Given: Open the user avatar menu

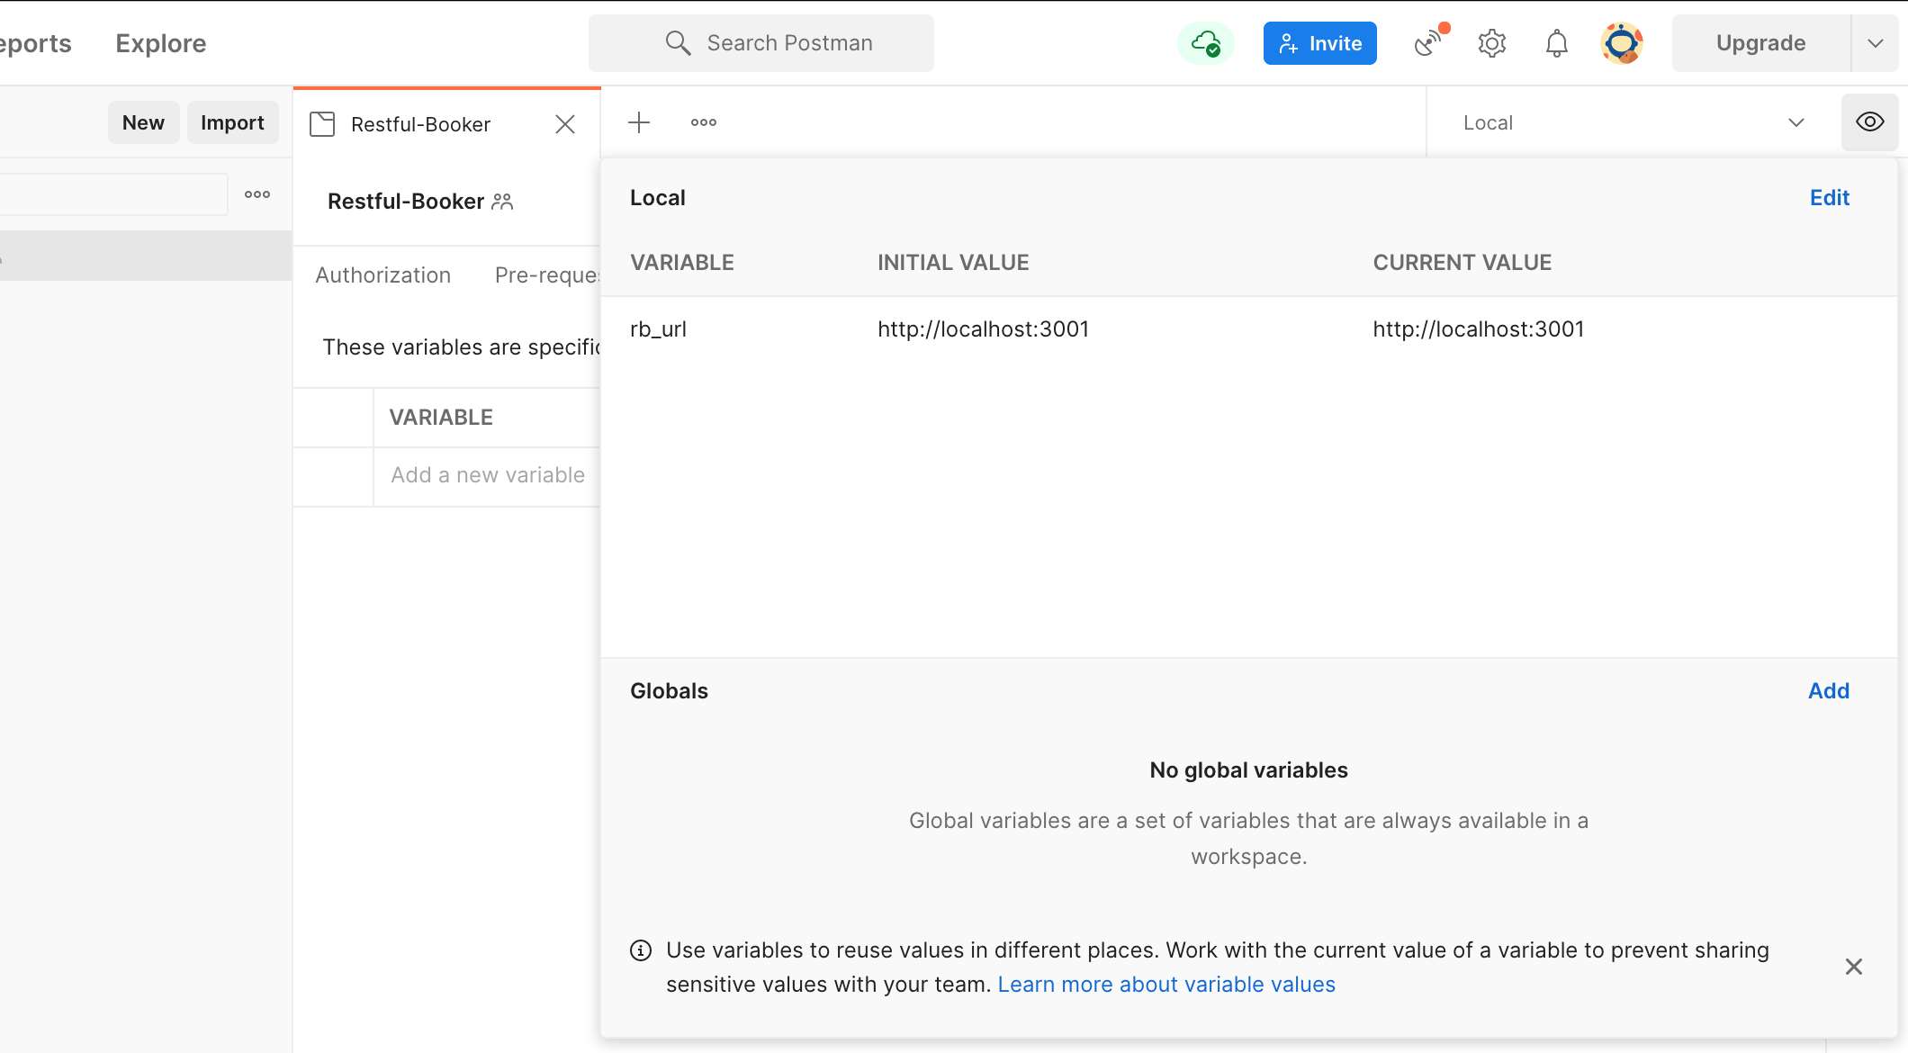Looking at the screenshot, I should tap(1622, 43).
